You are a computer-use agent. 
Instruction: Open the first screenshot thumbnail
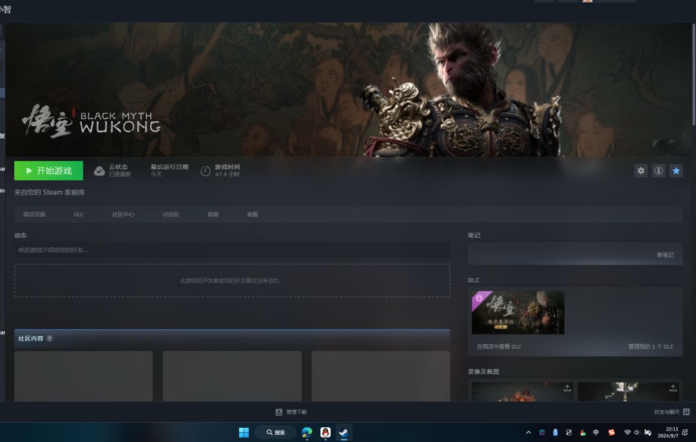coord(522,392)
